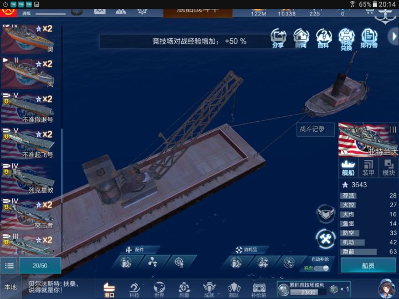The image size is (399, 299).
Task: Open the 百科 encyclopedia icon
Action: 324,38
